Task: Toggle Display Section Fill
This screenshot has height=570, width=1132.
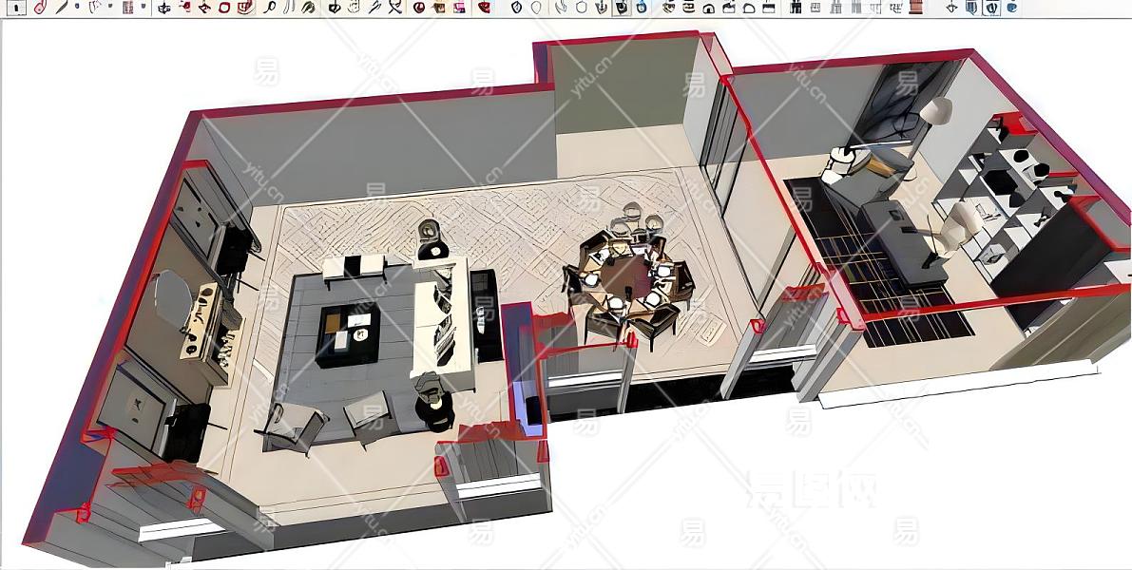Action: pos(1010,8)
